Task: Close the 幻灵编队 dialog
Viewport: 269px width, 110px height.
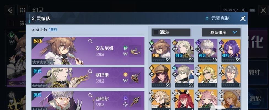Action: click(x=243, y=18)
